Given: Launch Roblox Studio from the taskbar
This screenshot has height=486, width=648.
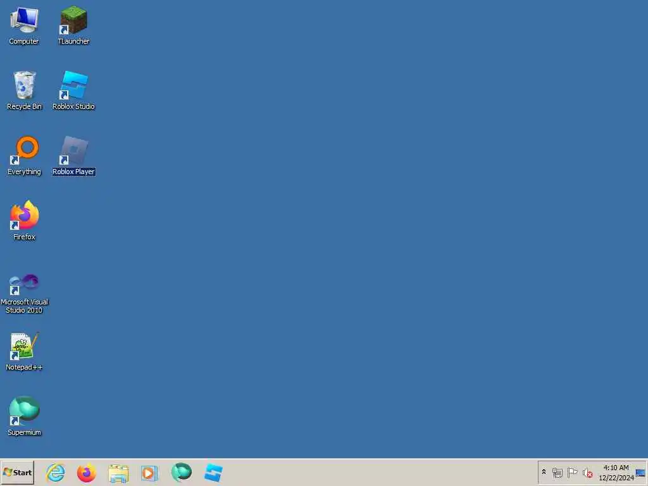Looking at the screenshot, I should pos(213,473).
